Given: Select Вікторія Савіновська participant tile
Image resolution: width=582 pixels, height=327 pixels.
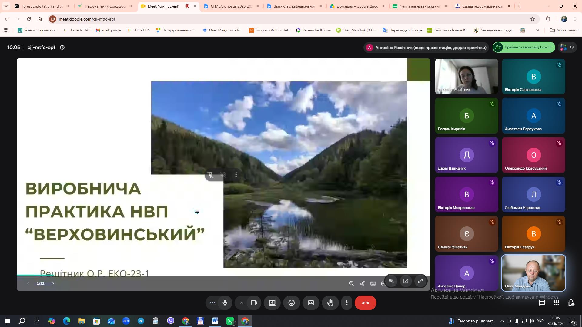Looking at the screenshot, I should click(x=533, y=76).
